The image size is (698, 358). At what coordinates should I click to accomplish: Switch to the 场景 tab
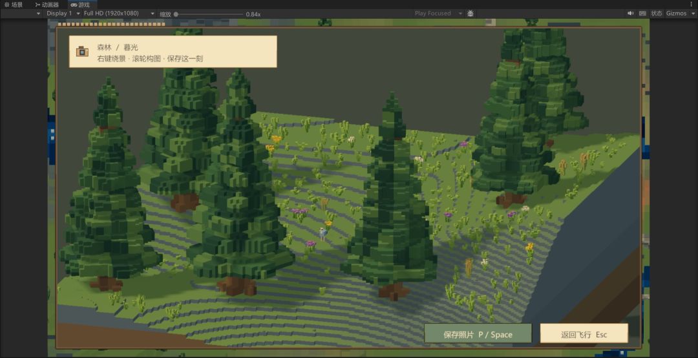click(14, 5)
